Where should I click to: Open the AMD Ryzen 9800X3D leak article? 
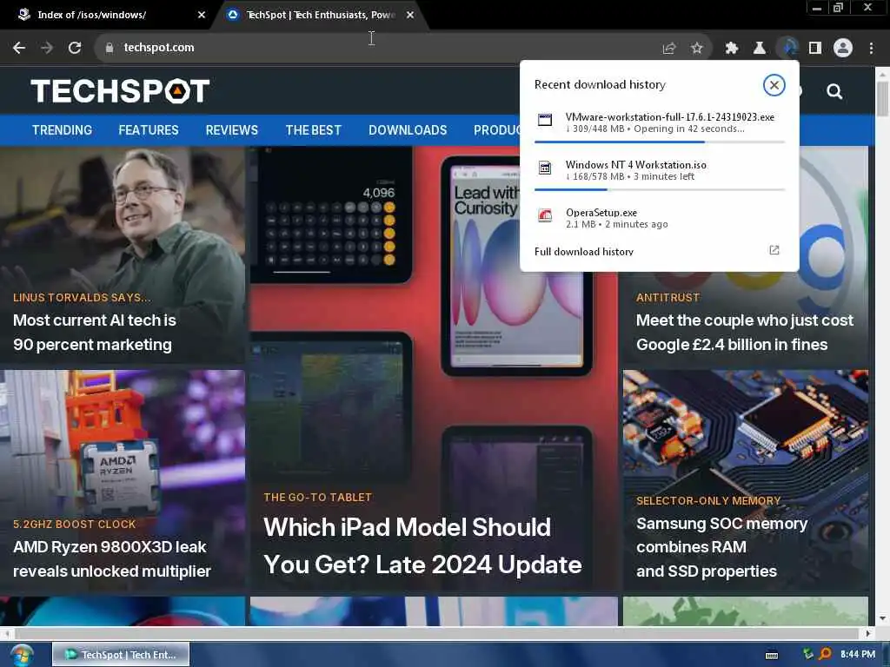point(112,558)
